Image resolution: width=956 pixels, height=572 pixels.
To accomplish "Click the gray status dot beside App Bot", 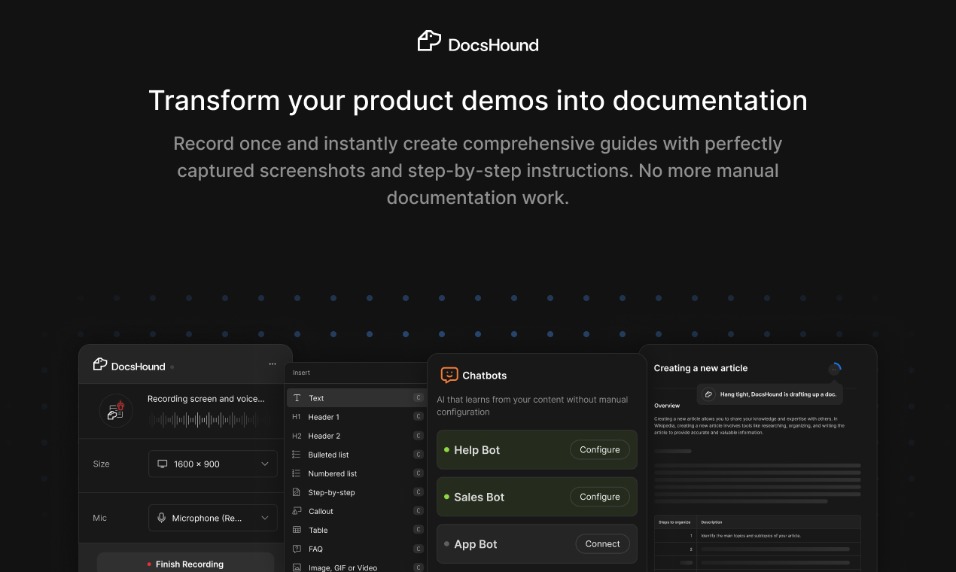I will point(446,544).
